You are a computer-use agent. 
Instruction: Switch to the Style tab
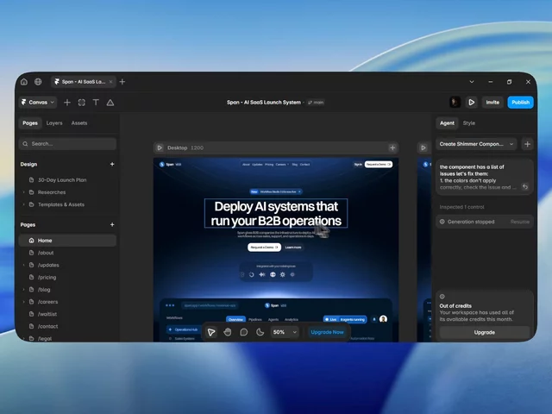pos(469,122)
